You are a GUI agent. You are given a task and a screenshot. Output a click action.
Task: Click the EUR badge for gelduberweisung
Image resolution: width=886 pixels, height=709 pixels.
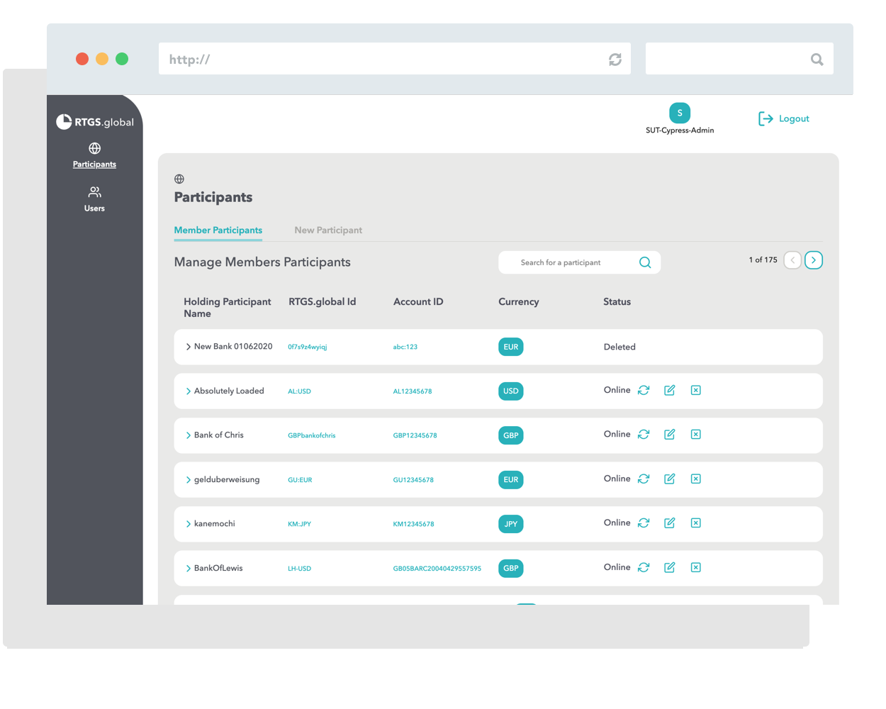pyautogui.click(x=510, y=480)
